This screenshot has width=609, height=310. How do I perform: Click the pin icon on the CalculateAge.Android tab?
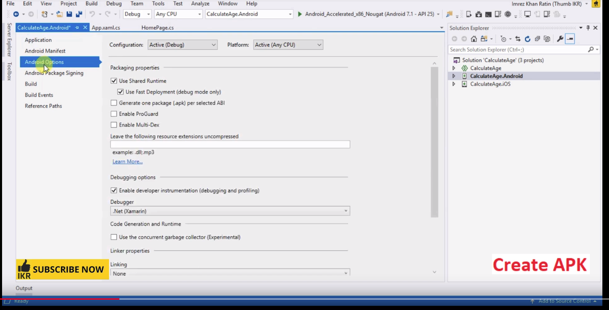[77, 28]
